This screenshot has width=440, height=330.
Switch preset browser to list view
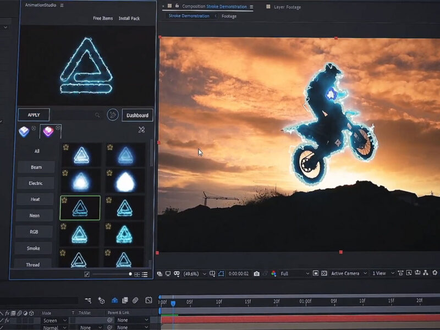[145, 274]
